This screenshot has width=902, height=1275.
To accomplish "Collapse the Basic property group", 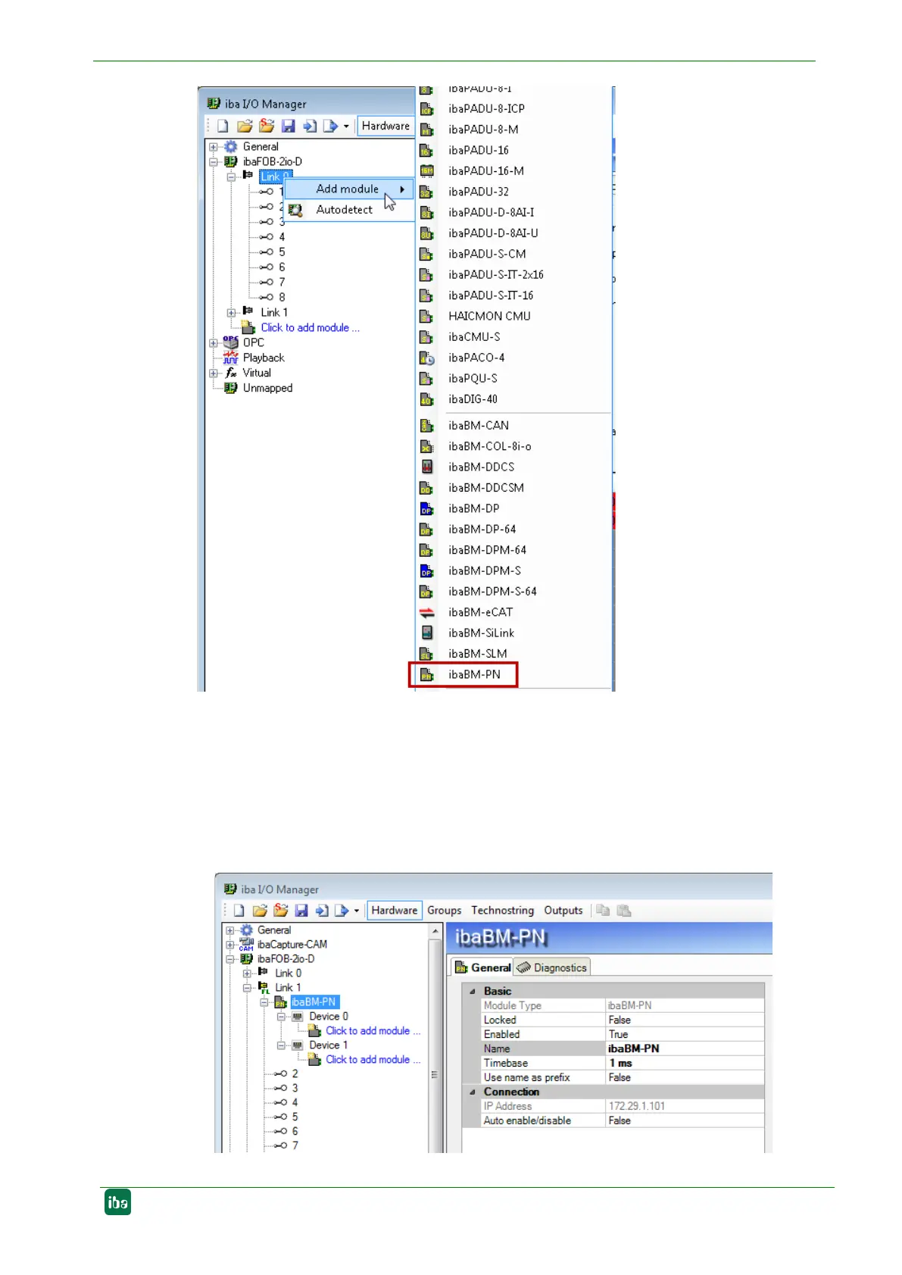I will coord(473,991).
